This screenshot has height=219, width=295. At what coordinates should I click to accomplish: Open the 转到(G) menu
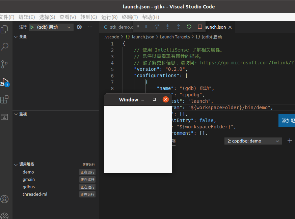tap(89, 17)
